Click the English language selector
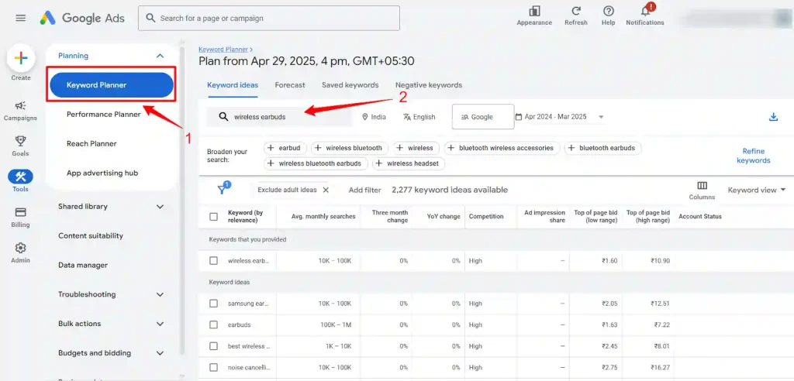 click(x=419, y=117)
